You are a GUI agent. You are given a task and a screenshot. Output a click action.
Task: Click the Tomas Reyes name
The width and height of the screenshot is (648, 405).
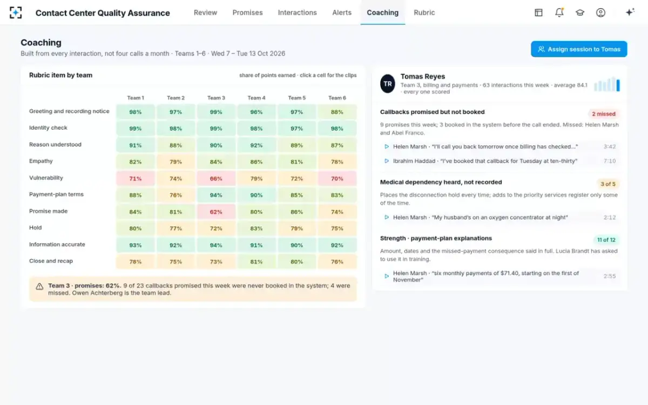[423, 77]
